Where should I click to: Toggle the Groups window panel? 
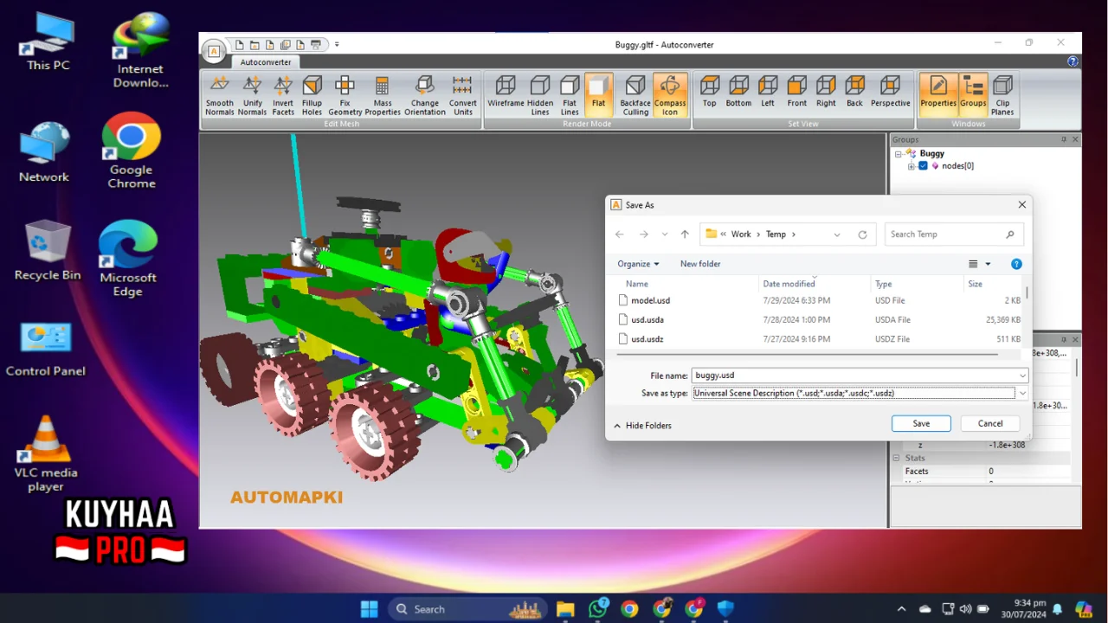coord(973,93)
